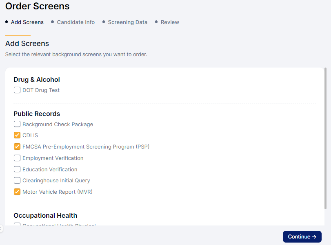Toggle the partially visible Occupational Health Physical checkbox

17,224
